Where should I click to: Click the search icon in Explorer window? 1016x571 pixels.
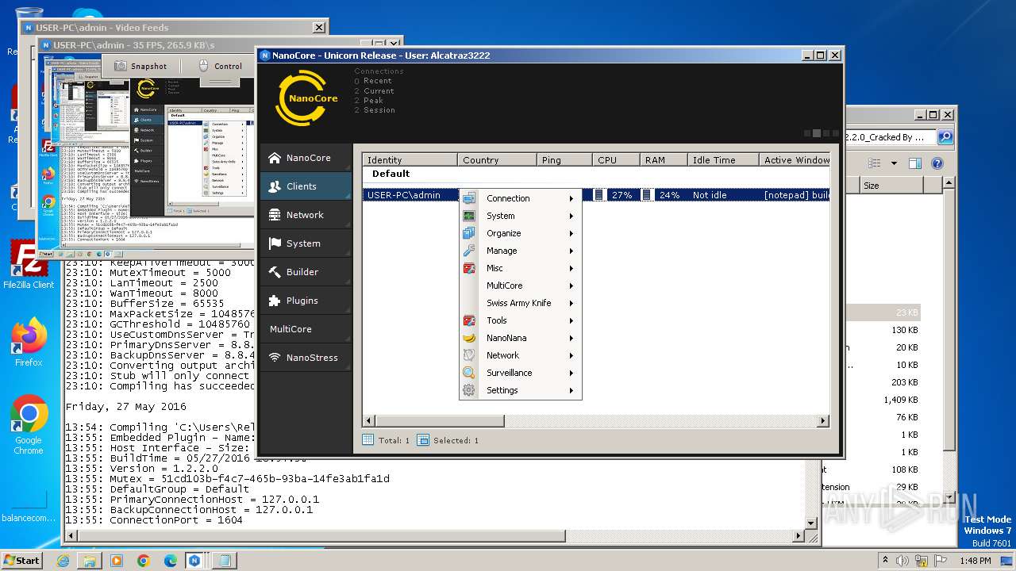[x=945, y=137]
